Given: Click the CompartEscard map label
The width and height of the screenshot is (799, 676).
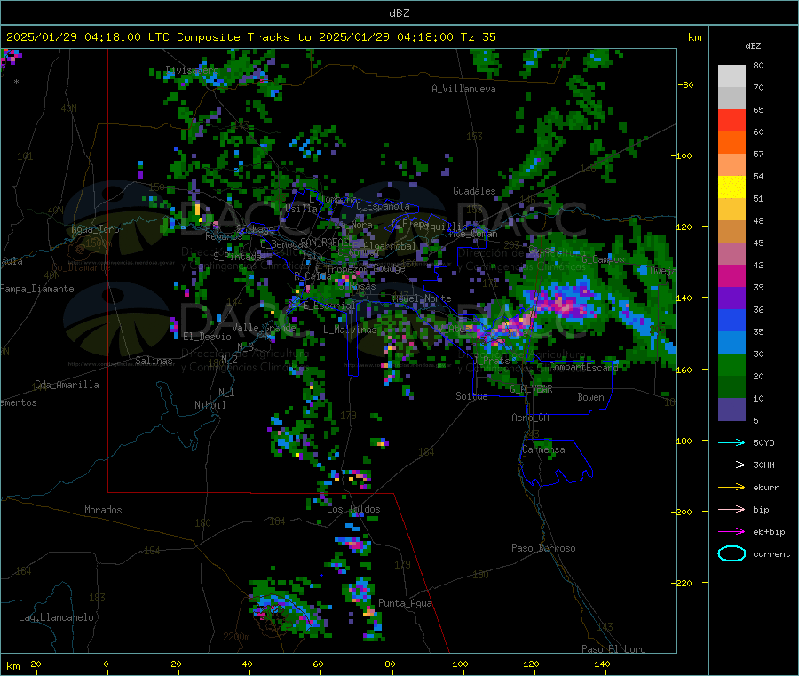Looking at the screenshot, I should coord(583,367).
